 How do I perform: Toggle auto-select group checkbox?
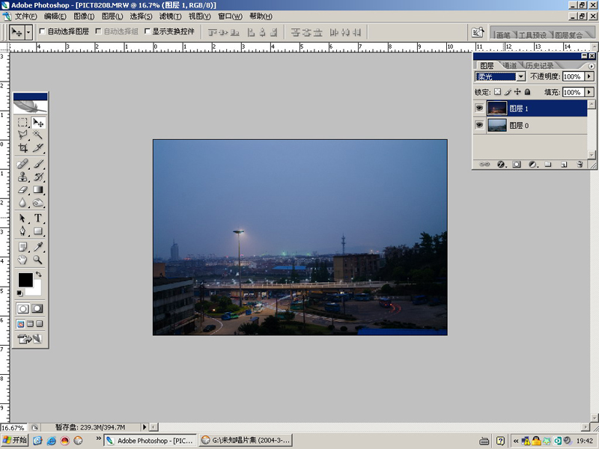(98, 31)
